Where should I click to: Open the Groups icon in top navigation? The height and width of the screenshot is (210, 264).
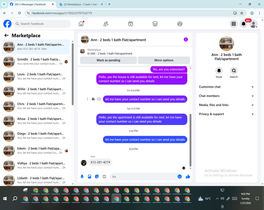[x=180, y=24]
